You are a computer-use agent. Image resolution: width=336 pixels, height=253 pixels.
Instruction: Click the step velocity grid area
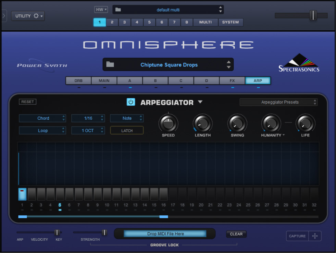tap(169, 164)
